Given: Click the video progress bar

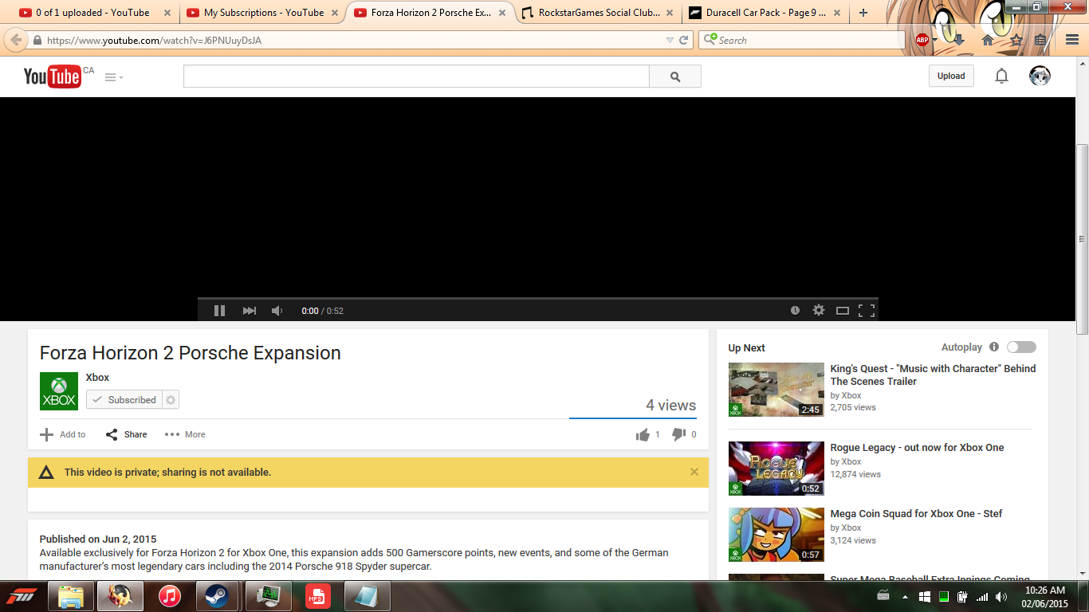Looking at the screenshot, I should click(538, 299).
